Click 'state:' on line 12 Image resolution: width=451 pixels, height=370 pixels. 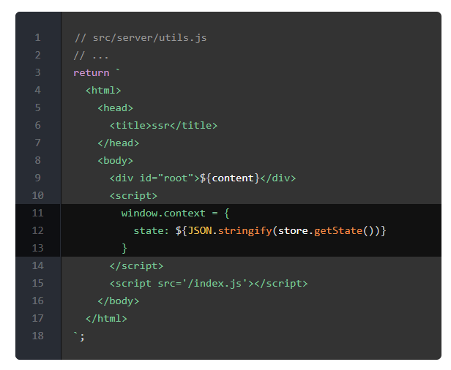click(x=152, y=230)
